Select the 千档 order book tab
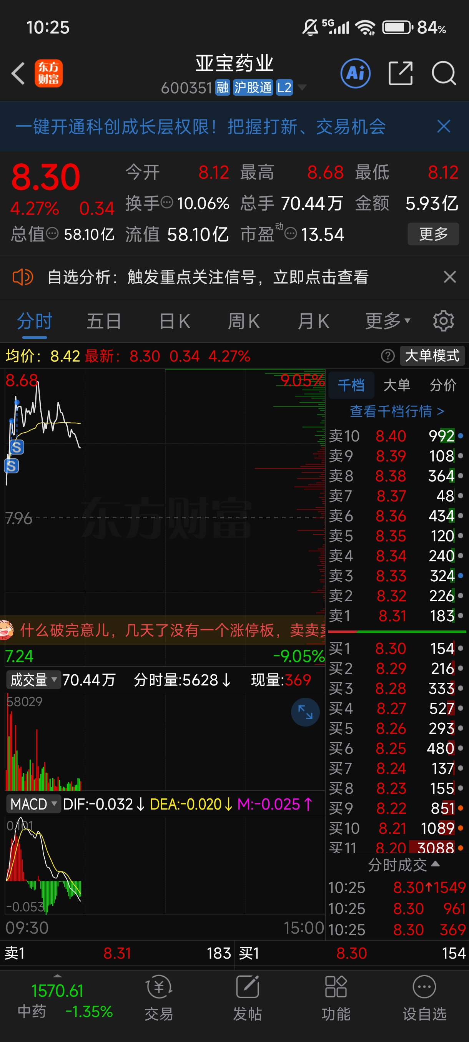This screenshot has height=1042, width=469. (351, 385)
